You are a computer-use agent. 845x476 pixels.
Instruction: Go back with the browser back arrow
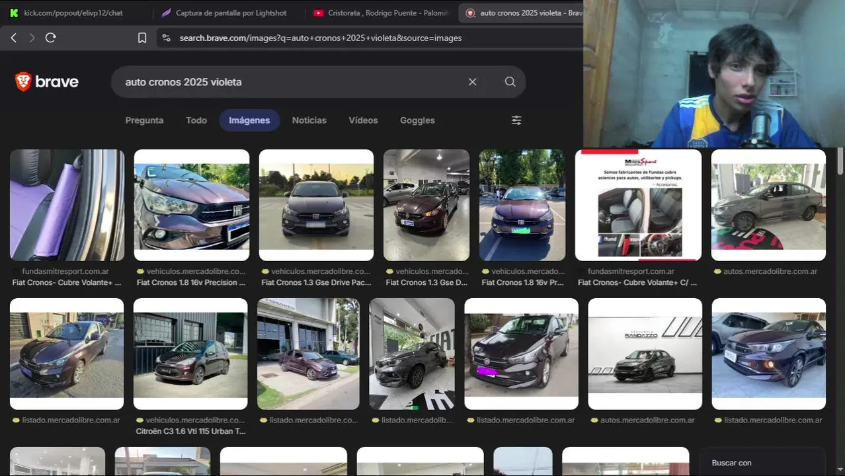click(13, 38)
